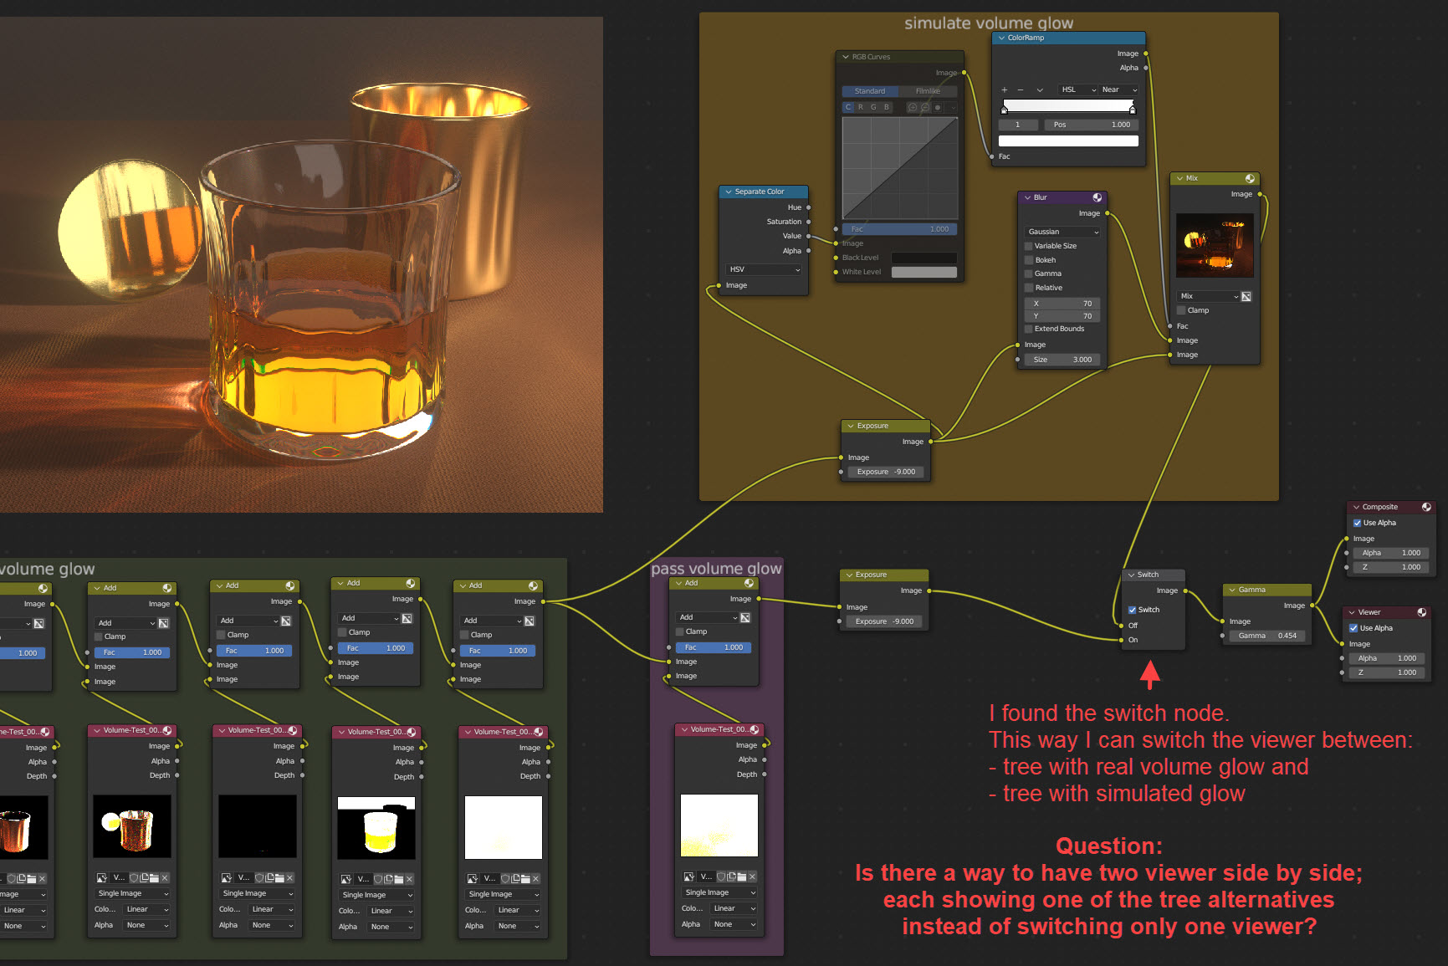Select the R channel button in the RGB Curves node
The image size is (1448, 966).
coord(861,107)
